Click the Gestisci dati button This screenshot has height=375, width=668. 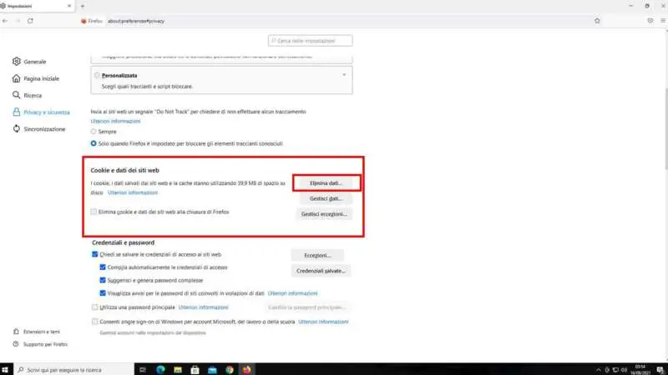click(x=326, y=198)
